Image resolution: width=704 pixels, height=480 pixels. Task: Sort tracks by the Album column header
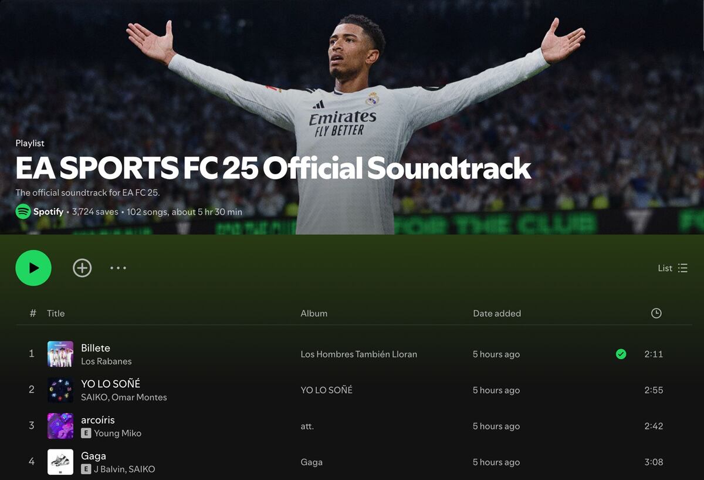point(314,313)
